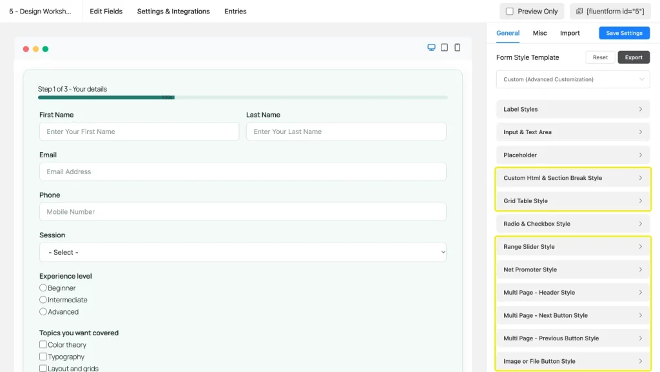
Task: Expand the Range Slider Style section
Action: [x=573, y=246]
